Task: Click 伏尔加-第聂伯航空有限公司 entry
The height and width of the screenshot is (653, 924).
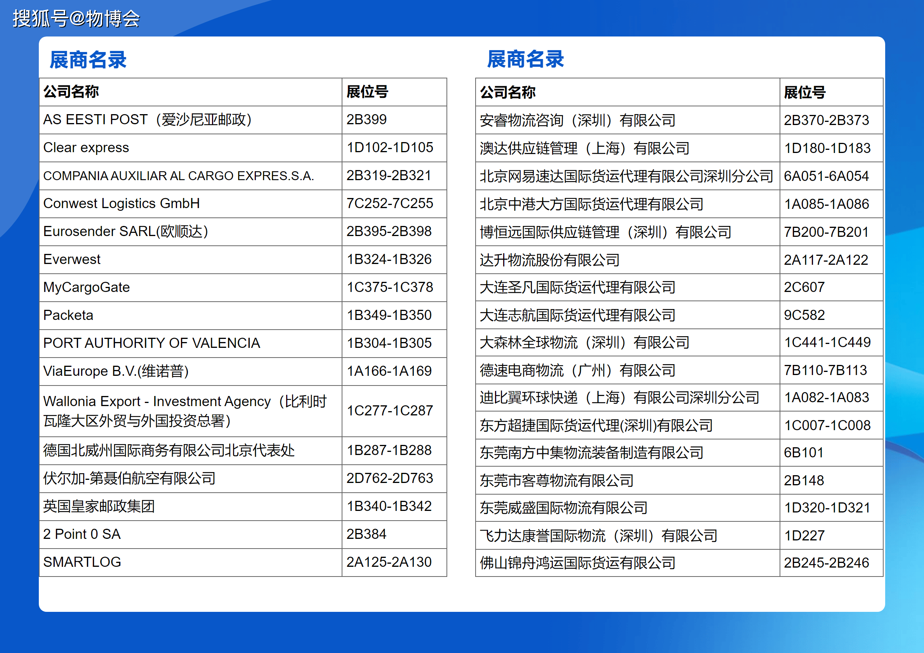Action: (129, 478)
